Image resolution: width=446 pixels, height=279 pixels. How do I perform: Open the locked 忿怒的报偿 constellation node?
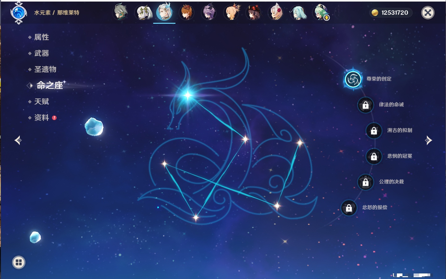click(349, 208)
